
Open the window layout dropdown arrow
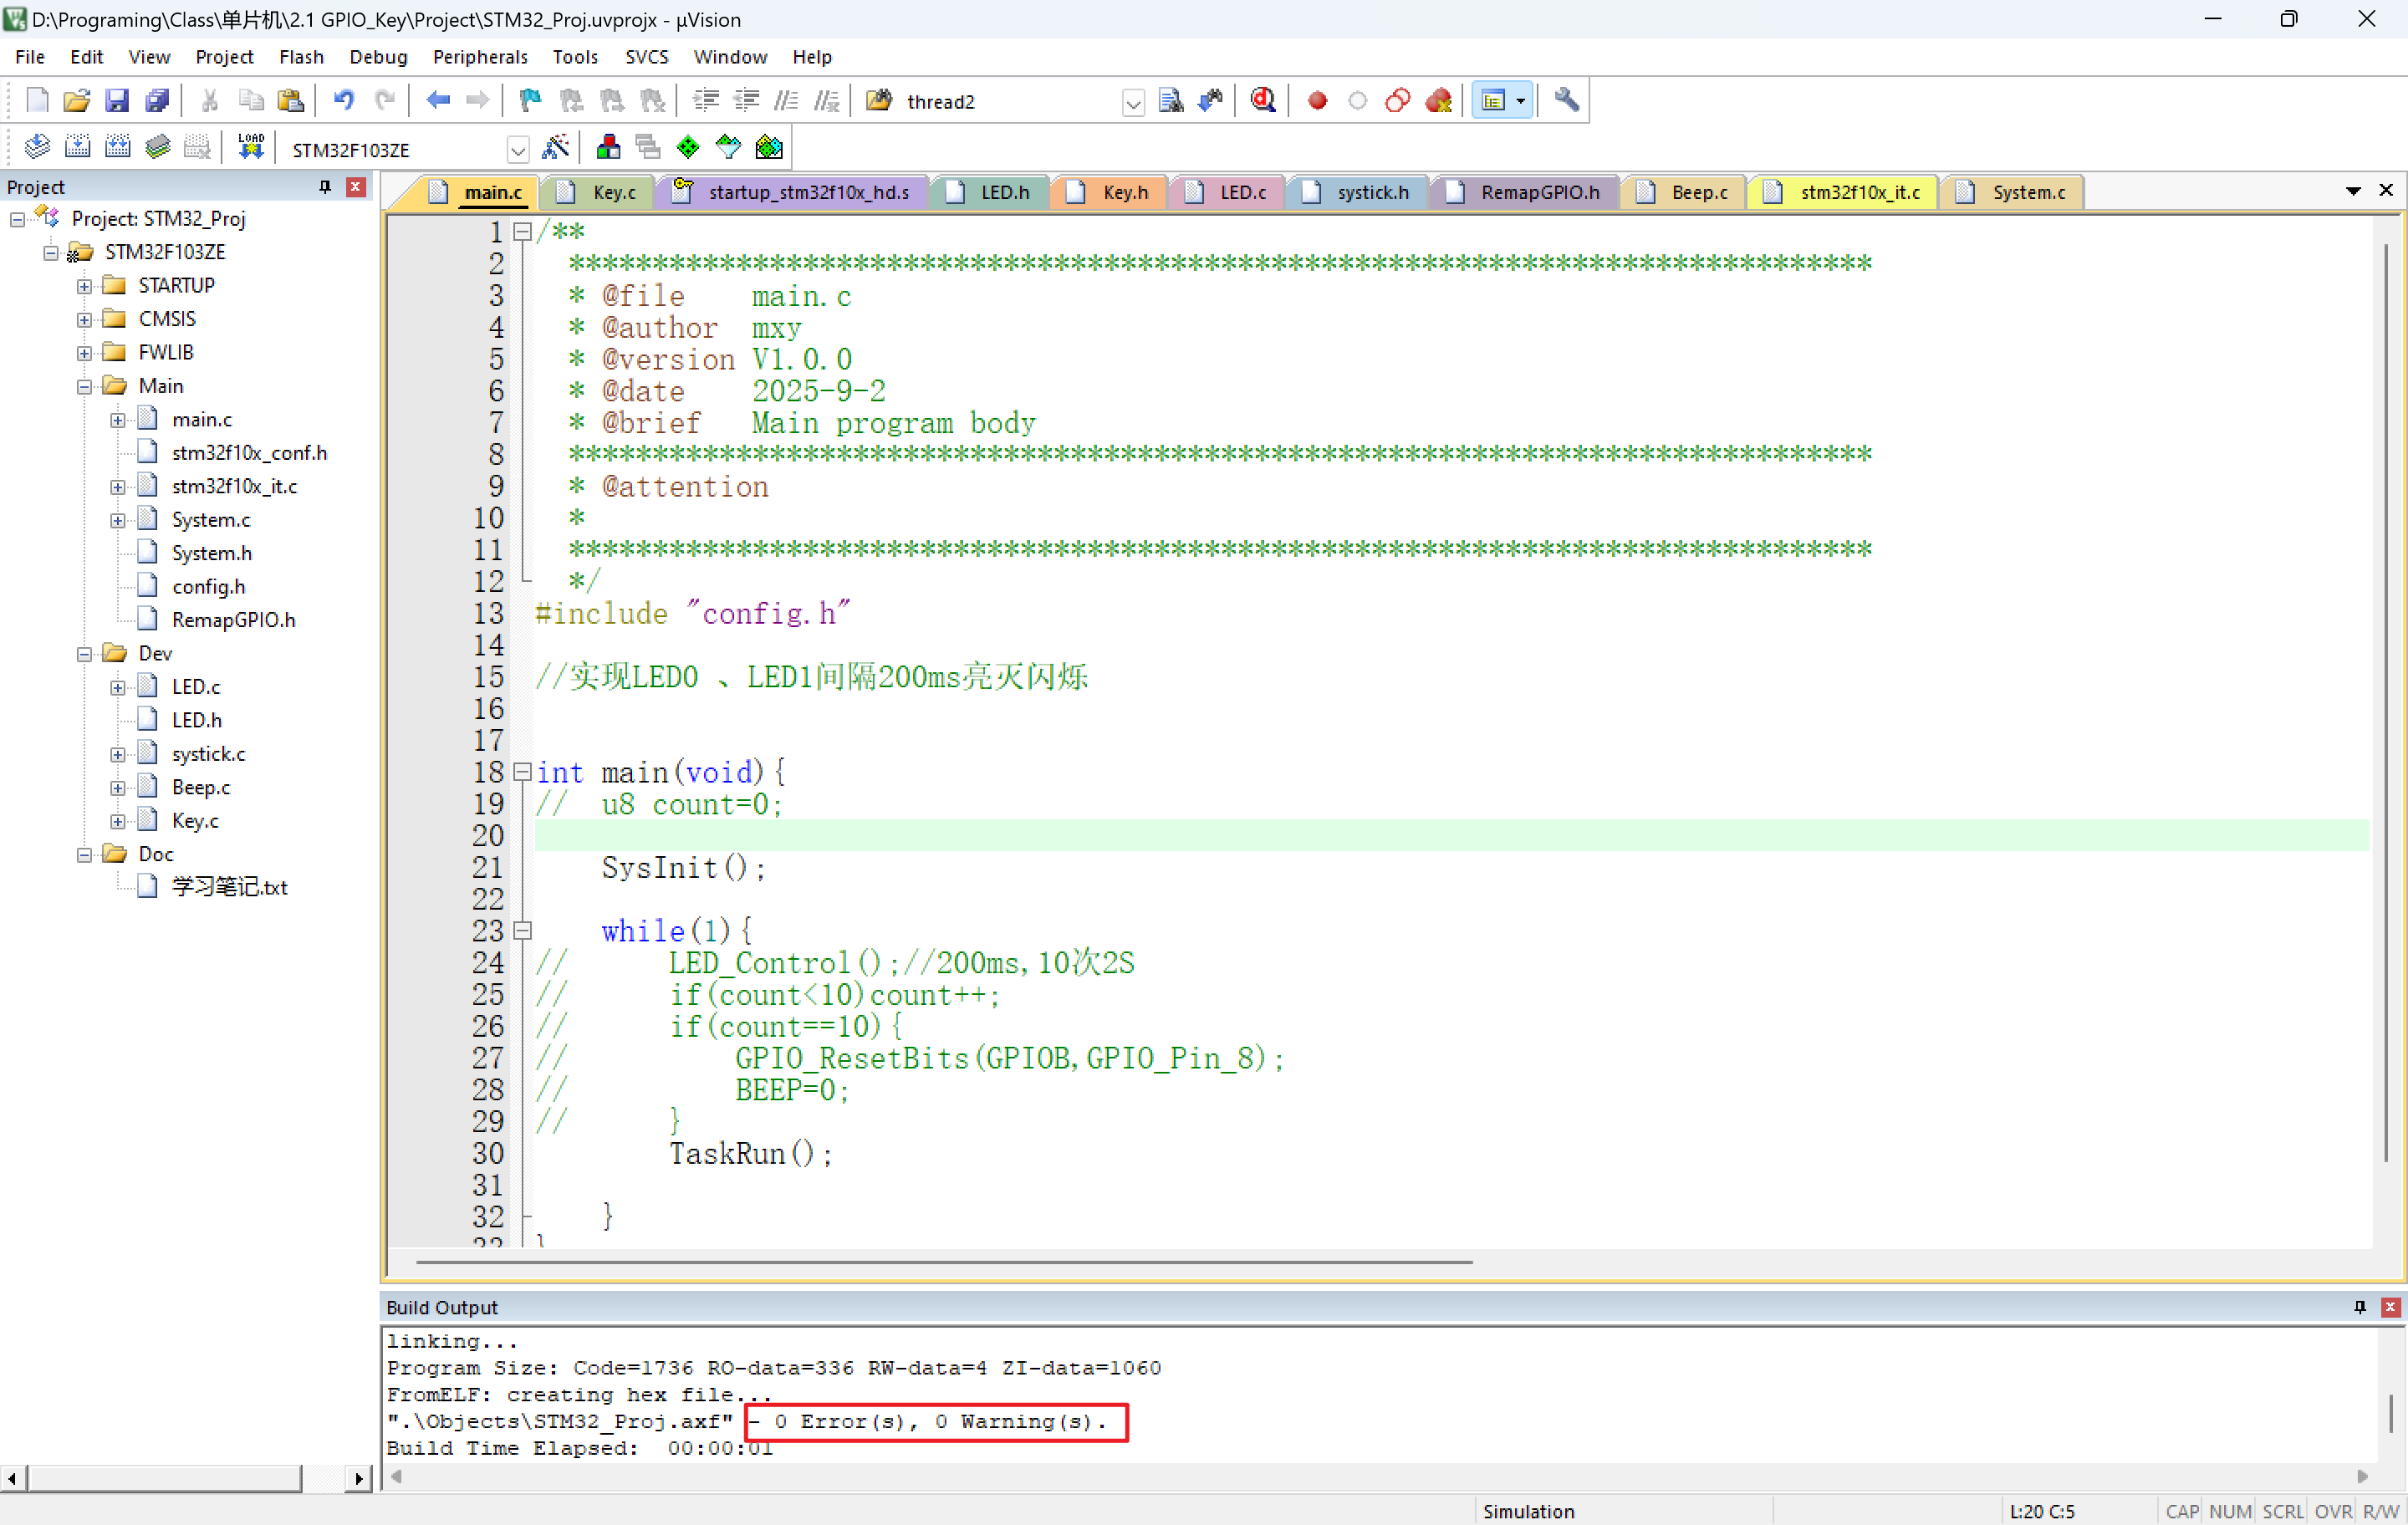click(1521, 100)
